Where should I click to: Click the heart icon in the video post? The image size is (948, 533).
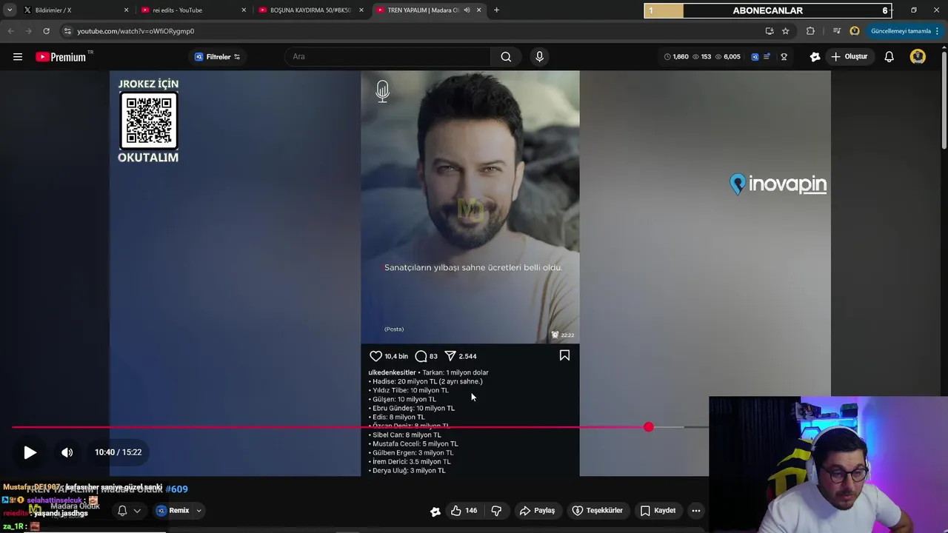tap(375, 356)
